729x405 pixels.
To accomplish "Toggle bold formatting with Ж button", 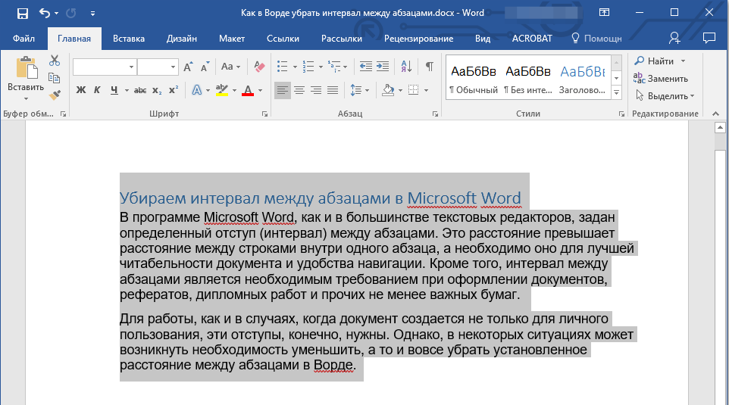I will (81, 91).
